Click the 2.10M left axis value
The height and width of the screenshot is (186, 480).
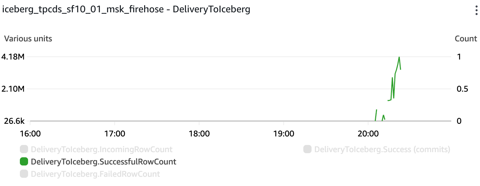13,89
